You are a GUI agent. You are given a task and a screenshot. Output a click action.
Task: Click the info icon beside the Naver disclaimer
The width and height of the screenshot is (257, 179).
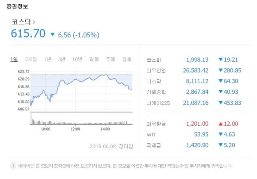tap(13, 165)
